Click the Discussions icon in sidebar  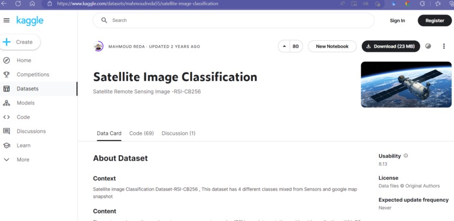pyautogui.click(x=7, y=131)
